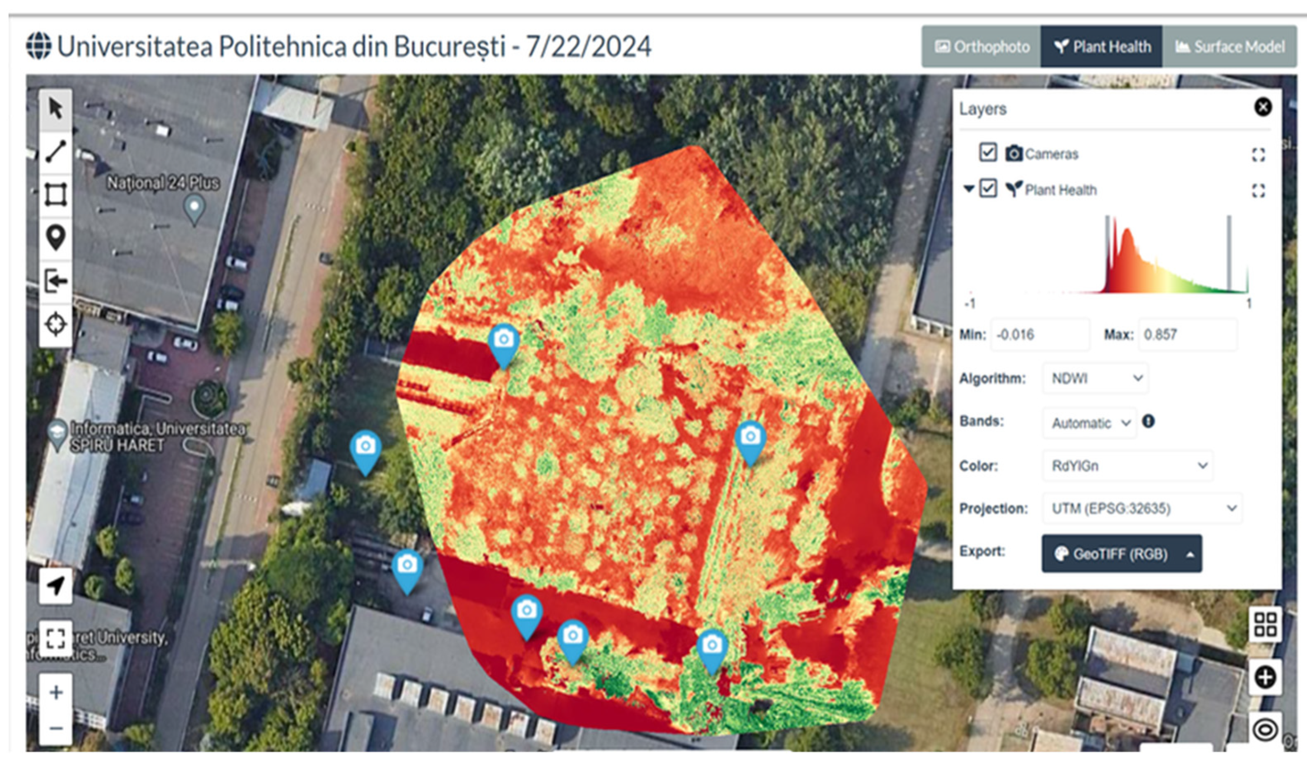Click the Min value input field
Image resolution: width=1307 pixels, height=766 pixels.
tap(1040, 334)
